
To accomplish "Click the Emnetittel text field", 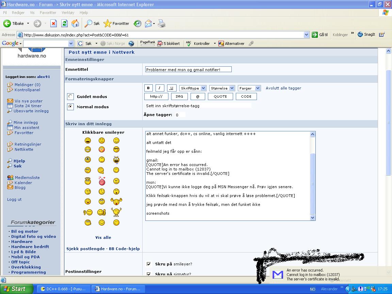I will coord(189,69).
